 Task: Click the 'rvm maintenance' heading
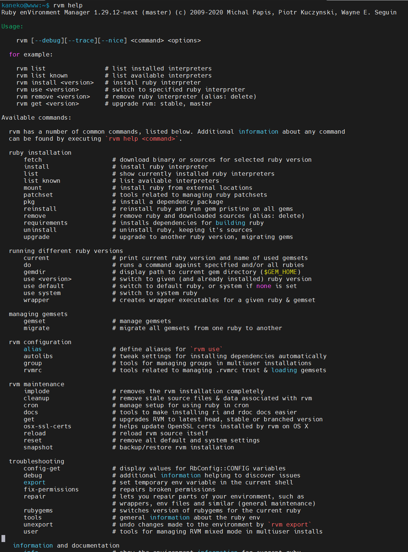[37, 384]
